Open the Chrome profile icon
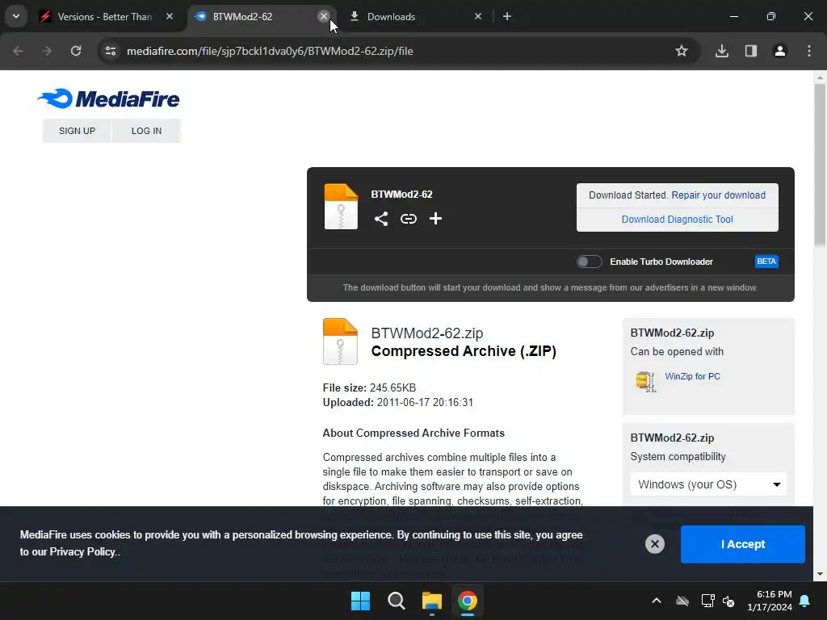The width and height of the screenshot is (827, 620). tap(779, 51)
